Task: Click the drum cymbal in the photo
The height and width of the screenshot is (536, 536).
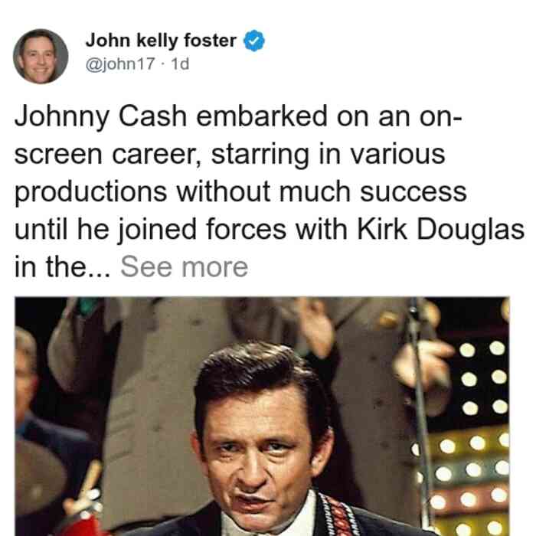Action: tap(39, 477)
